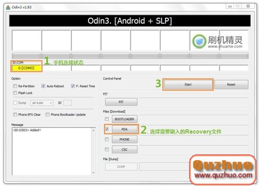Click the ID input field
The width and height of the screenshot is (259, 188).
(x=67, y=103)
